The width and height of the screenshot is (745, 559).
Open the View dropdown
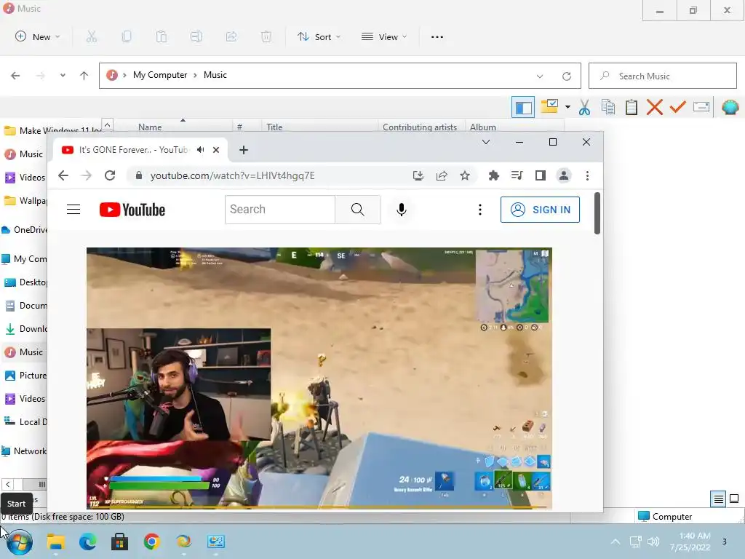pyautogui.click(x=384, y=36)
